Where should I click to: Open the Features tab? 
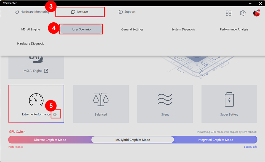coord(80,12)
